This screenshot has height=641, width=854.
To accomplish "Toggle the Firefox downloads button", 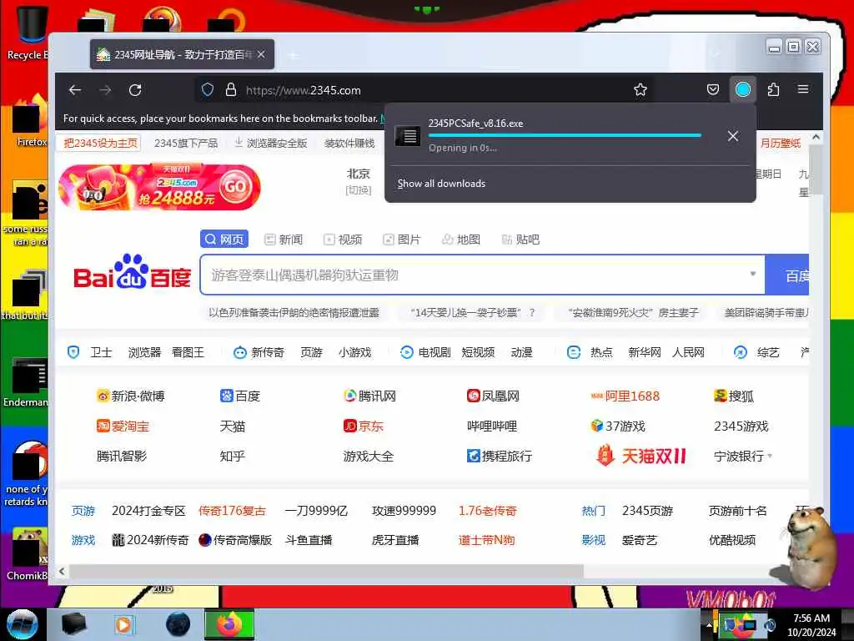I will tap(743, 89).
